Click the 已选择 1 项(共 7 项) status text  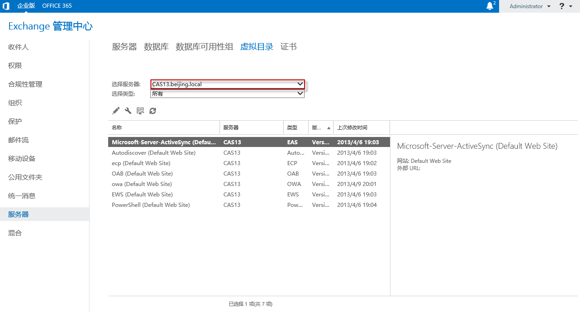pyautogui.click(x=250, y=304)
